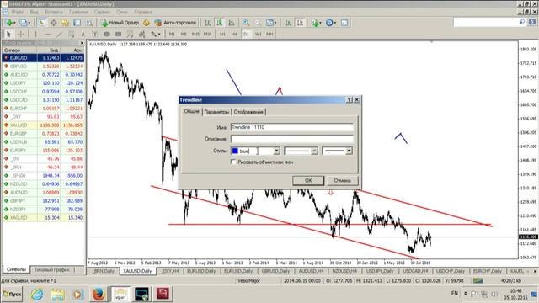Open the Strategy Tester magnifier icon
539x303 pixels.
pos(89,23)
